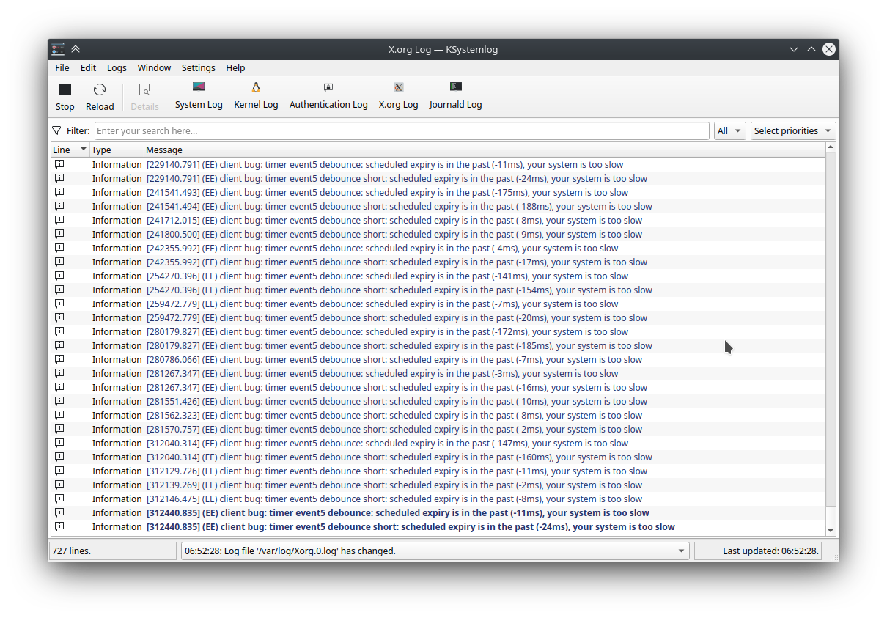887x618 pixels.
Task: Open the All columns filter dropdown
Action: [730, 130]
